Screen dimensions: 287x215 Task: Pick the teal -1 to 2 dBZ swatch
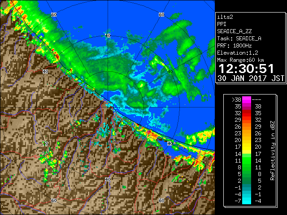(247, 187)
